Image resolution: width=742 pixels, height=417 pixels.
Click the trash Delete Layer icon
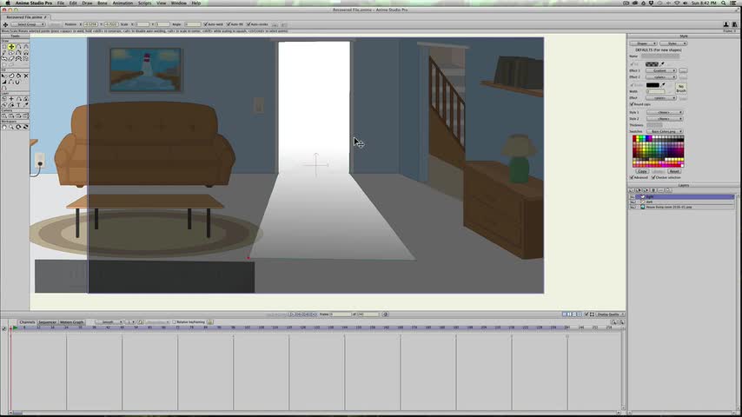[x=653, y=190]
